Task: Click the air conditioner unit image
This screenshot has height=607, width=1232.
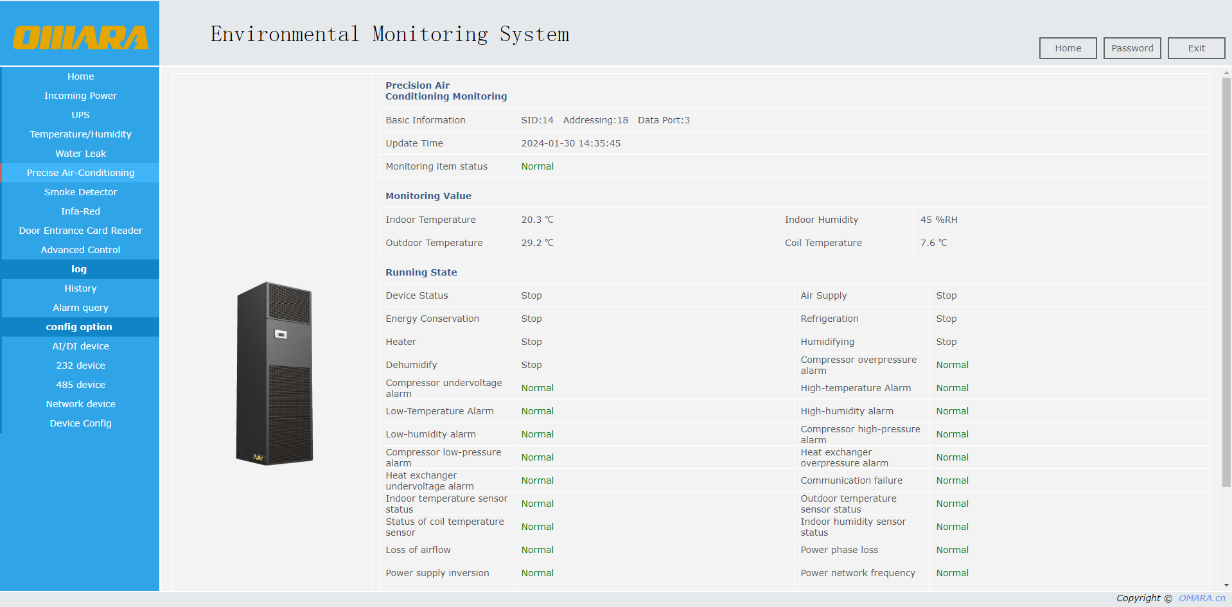Action: pos(274,373)
